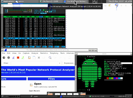
Task: Open the Telephony menu
Action: coord(54,53)
